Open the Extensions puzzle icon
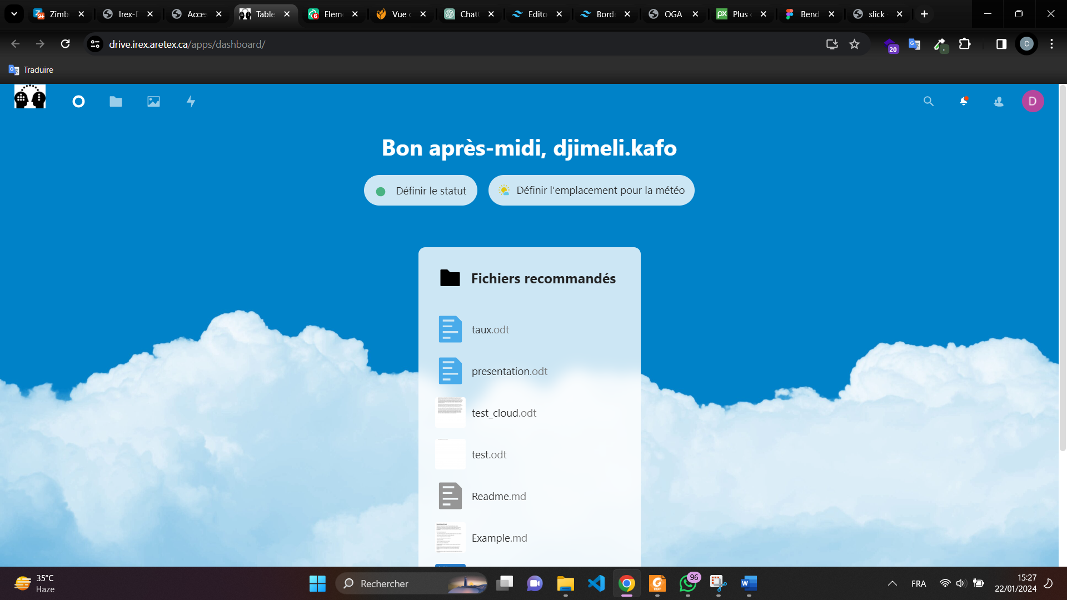The image size is (1067, 600). 965,44
